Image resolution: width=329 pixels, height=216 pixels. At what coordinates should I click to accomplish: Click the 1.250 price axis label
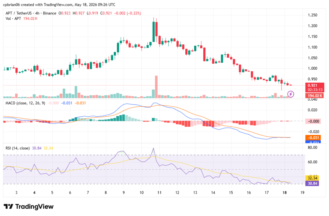tap(312, 15)
